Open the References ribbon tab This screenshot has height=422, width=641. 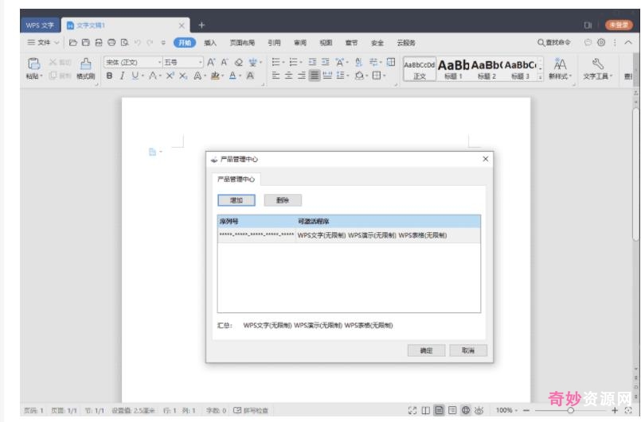(274, 42)
